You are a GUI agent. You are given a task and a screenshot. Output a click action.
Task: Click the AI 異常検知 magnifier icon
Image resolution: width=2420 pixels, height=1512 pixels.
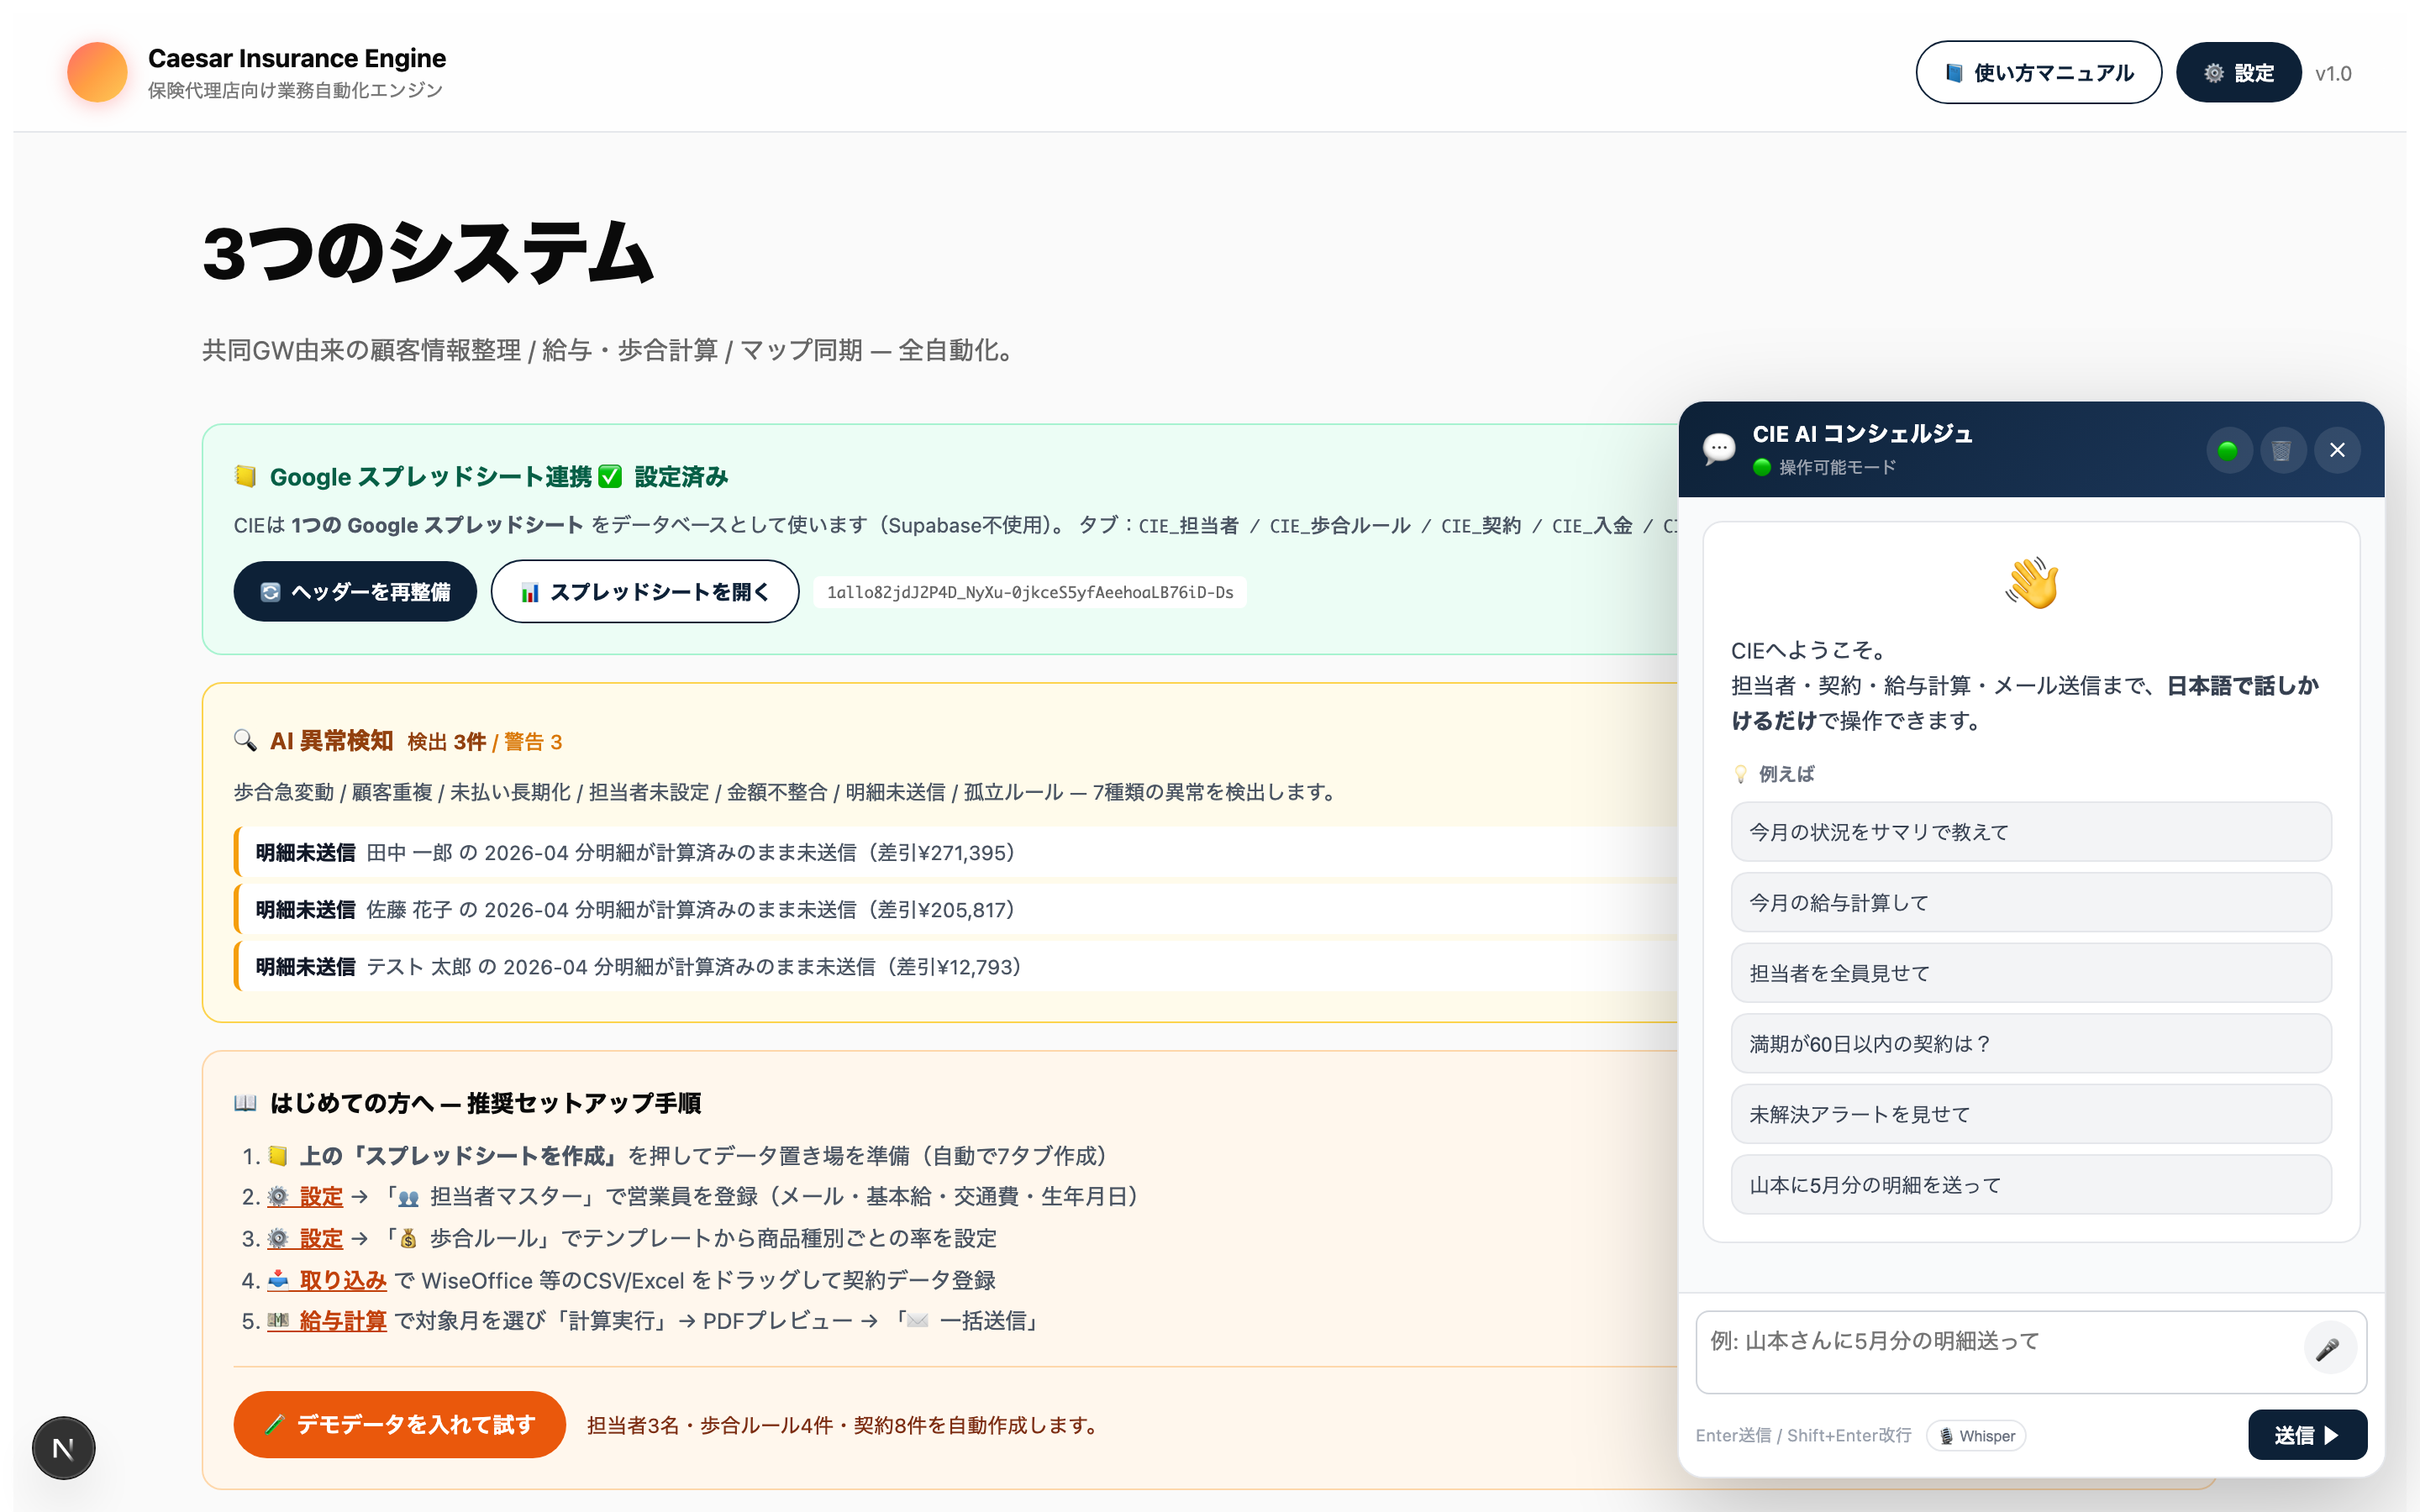[245, 741]
